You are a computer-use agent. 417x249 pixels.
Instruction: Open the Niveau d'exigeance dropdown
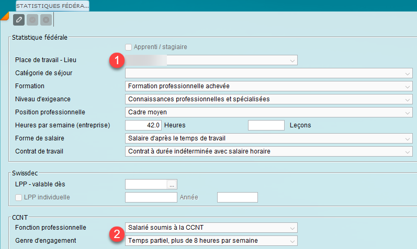coord(407,99)
